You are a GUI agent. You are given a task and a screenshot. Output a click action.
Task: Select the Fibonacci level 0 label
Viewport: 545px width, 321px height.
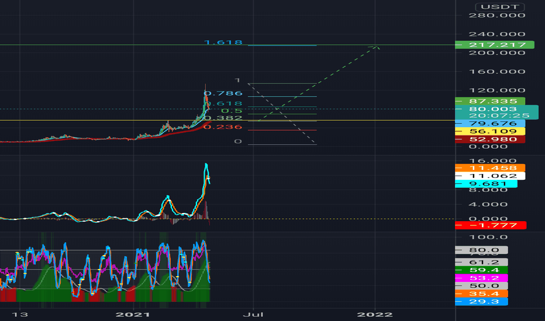coord(238,141)
